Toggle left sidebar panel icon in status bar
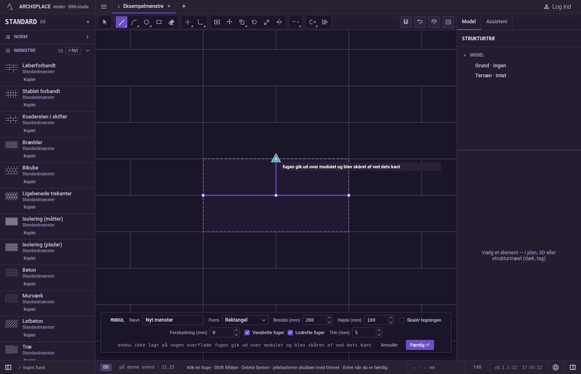Image resolution: width=581 pixels, height=374 pixels. point(8,367)
